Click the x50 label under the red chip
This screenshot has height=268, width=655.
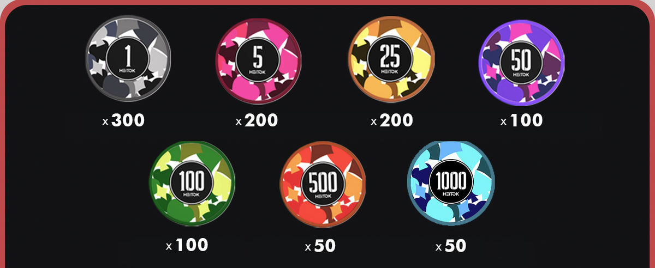point(320,246)
